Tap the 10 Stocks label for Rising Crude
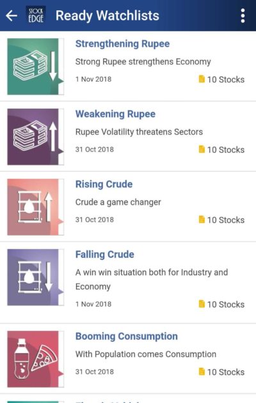Image resolution: width=256 pixels, height=403 pixels. pos(226,220)
